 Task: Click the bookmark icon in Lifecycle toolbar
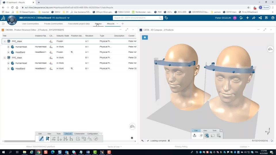tap(47, 139)
